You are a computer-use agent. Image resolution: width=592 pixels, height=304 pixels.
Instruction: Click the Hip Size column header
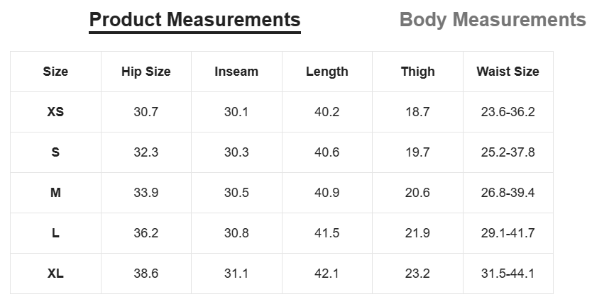[146, 72]
